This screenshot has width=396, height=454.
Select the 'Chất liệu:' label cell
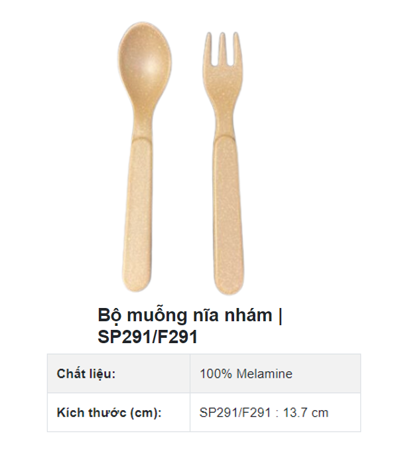click(x=119, y=374)
